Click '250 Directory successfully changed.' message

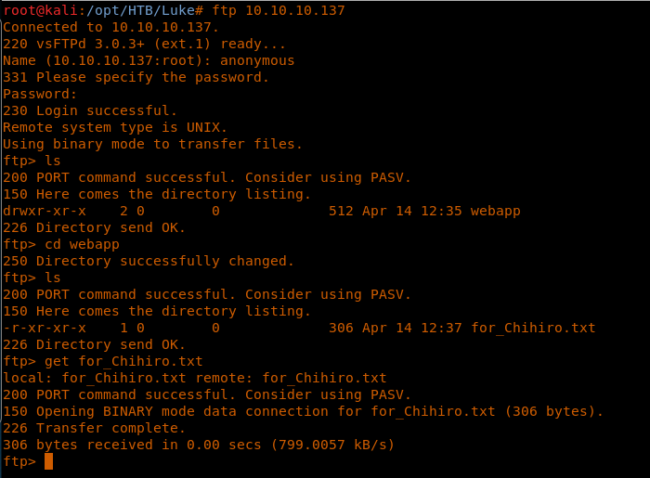tap(149, 261)
